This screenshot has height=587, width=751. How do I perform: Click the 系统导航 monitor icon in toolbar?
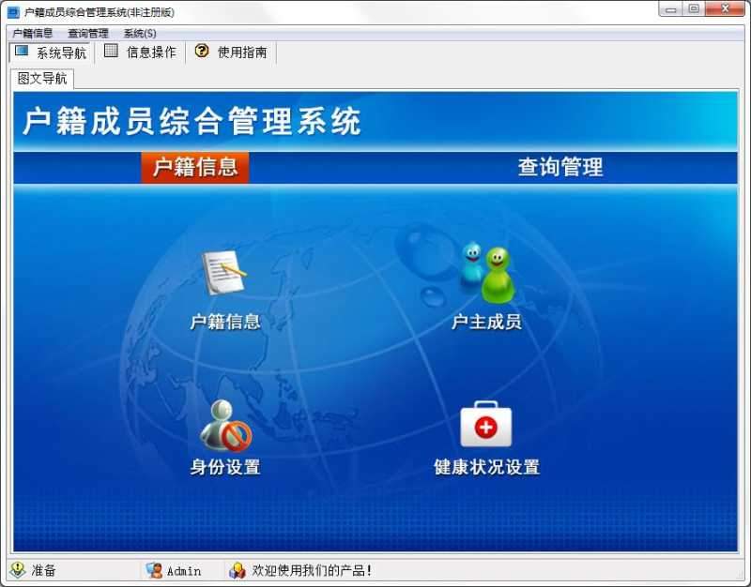coord(23,52)
